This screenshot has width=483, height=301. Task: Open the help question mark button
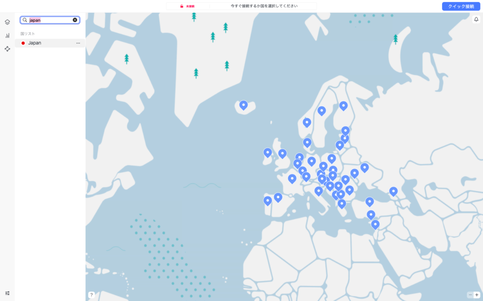(92, 295)
